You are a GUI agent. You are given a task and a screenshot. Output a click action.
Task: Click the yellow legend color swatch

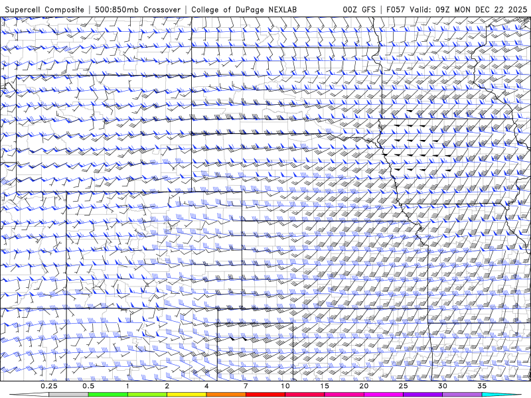click(187, 395)
